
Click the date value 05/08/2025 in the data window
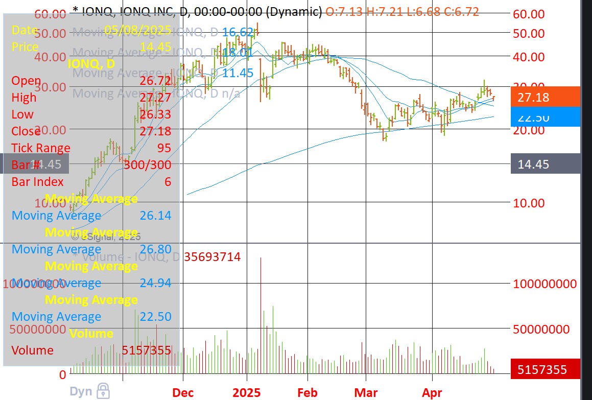[x=138, y=30]
